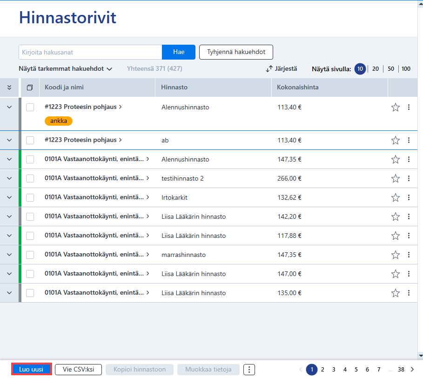Star the row priced 147,00 €

[395, 274]
